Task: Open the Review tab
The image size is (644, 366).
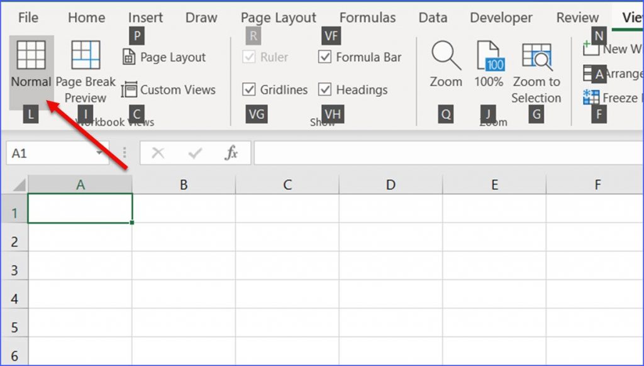Action: pyautogui.click(x=577, y=18)
